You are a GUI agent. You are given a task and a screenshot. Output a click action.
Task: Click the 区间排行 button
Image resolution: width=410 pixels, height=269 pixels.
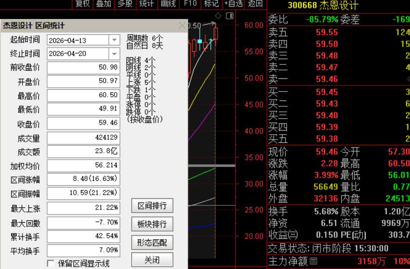point(152,206)
